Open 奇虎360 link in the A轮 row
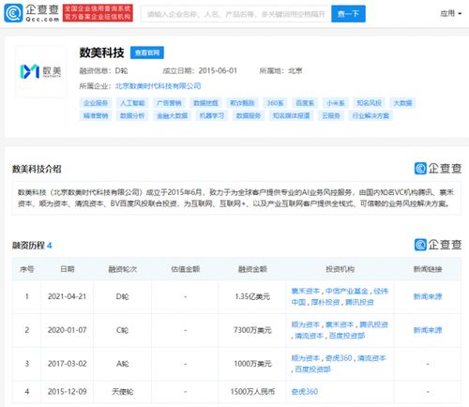Viewport: 469px width, 407px height. (339, 358)
